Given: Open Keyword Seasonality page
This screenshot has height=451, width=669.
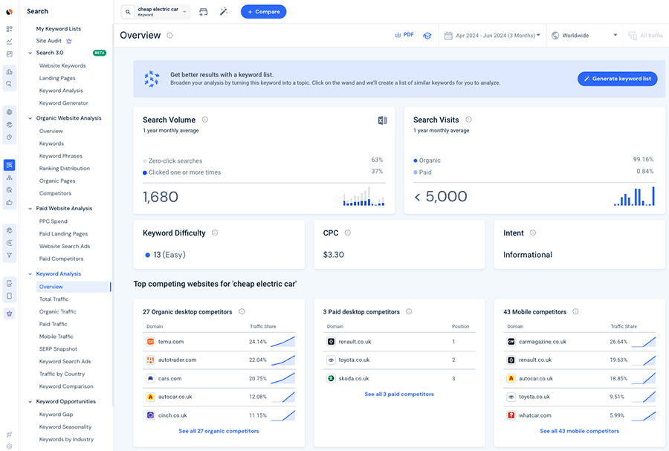Looking at the screenshot, I should [x=65, y=426].
